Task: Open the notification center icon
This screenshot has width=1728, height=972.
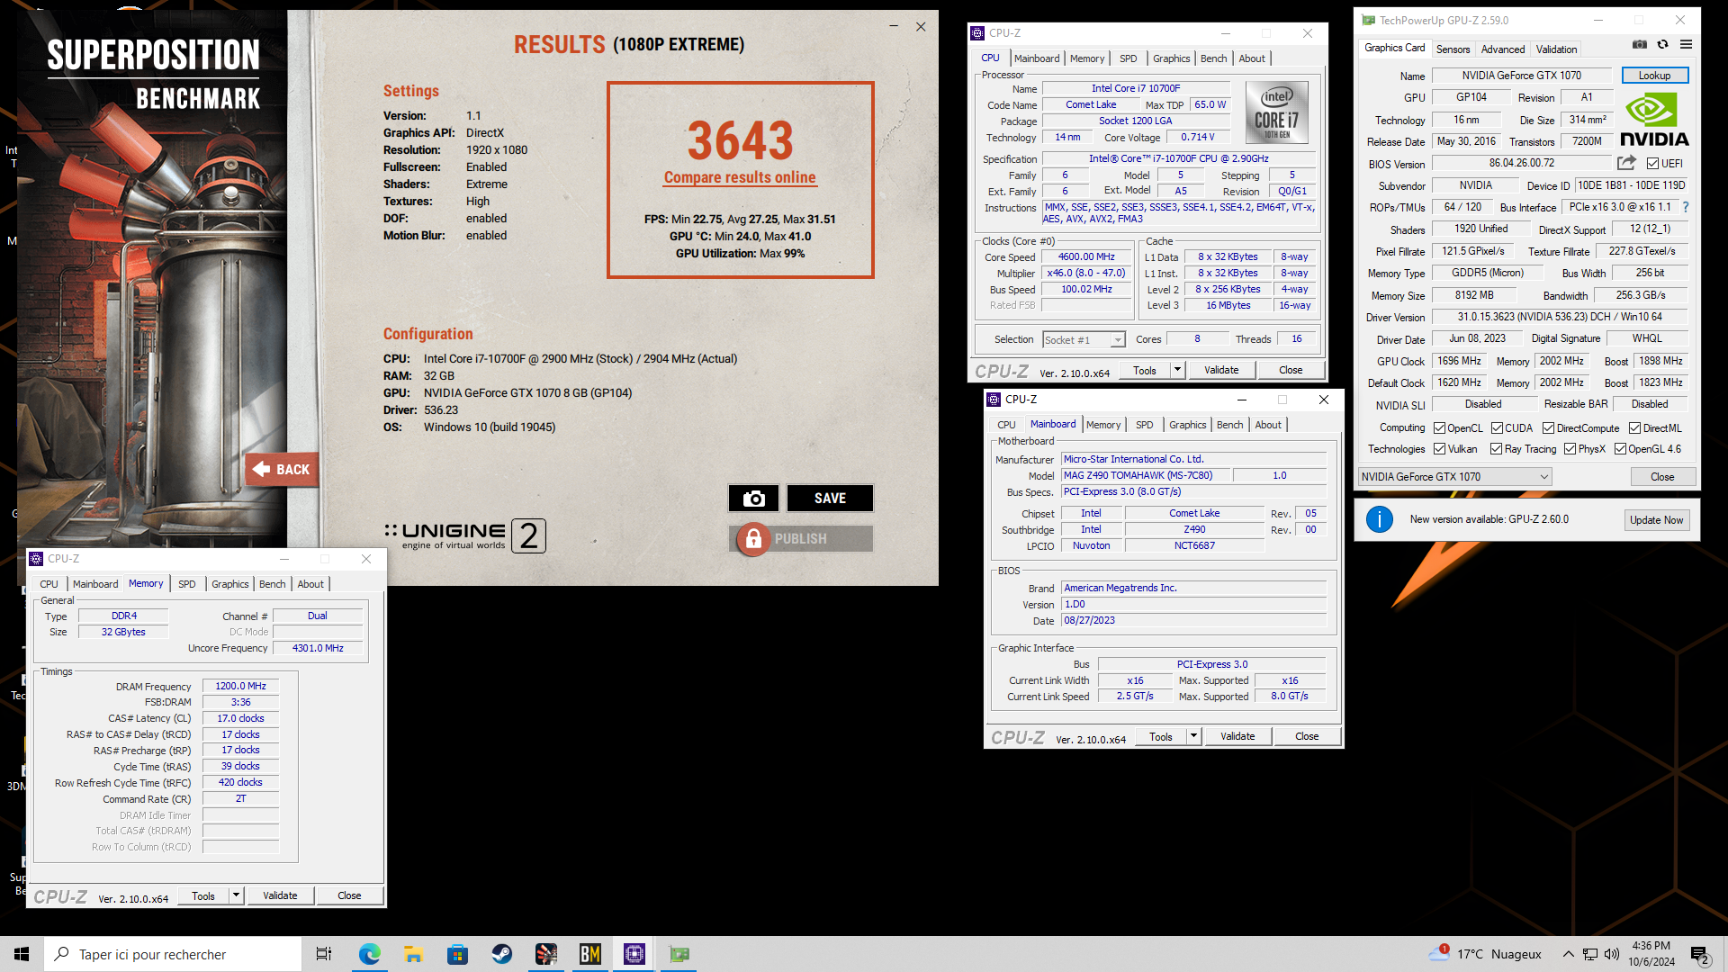Action: click(x=1700, y=954)
